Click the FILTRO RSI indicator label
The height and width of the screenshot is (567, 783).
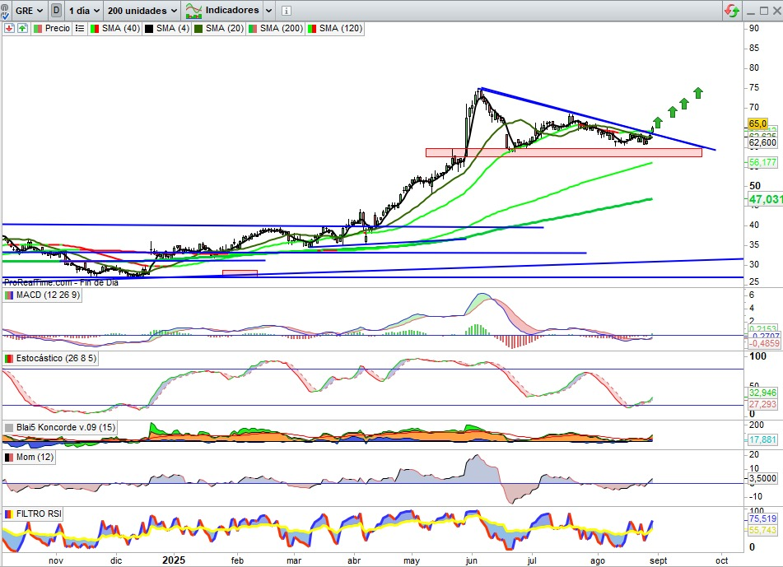33,514
